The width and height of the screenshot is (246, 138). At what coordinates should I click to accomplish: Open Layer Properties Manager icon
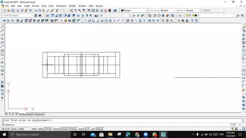coord(180,15)
